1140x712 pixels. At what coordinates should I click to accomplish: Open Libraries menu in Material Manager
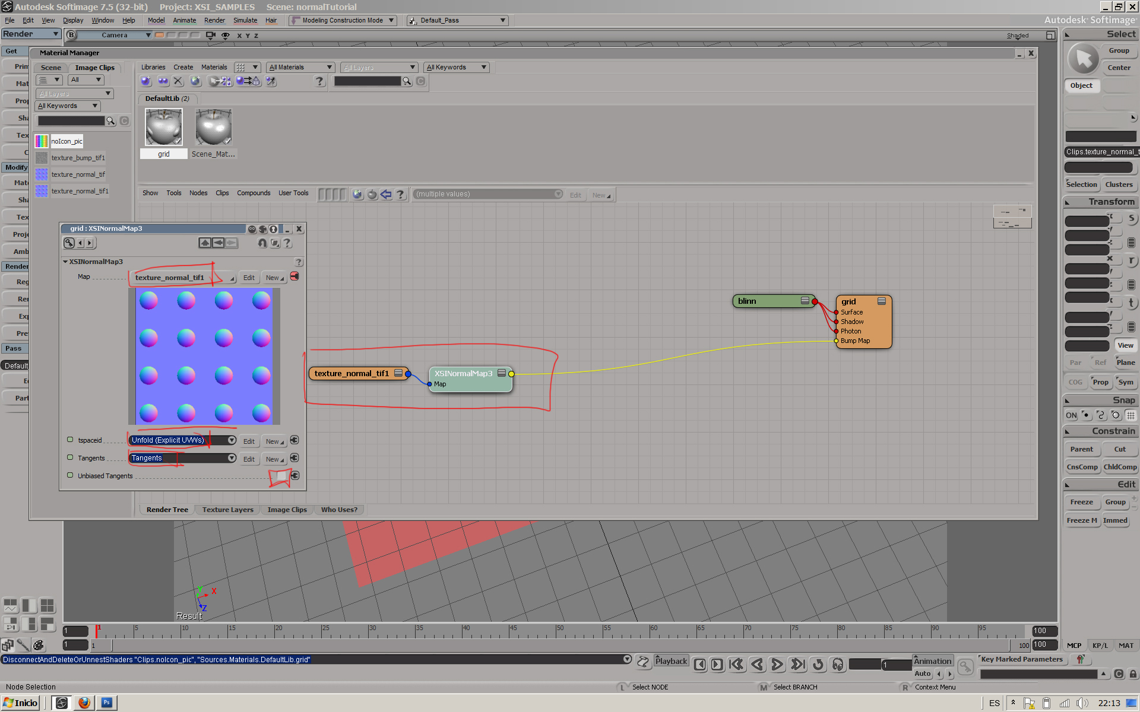pyautogui.click(x=153, y=67)
